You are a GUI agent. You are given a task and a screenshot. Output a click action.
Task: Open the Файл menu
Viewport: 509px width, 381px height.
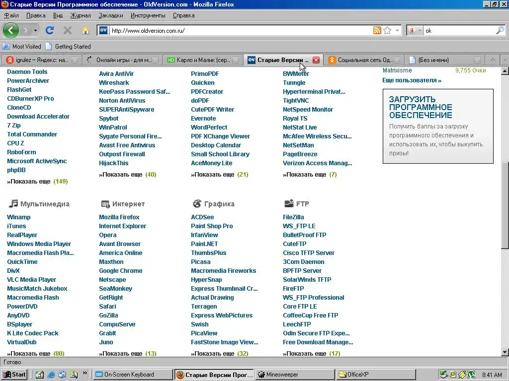tap(11, 15)
